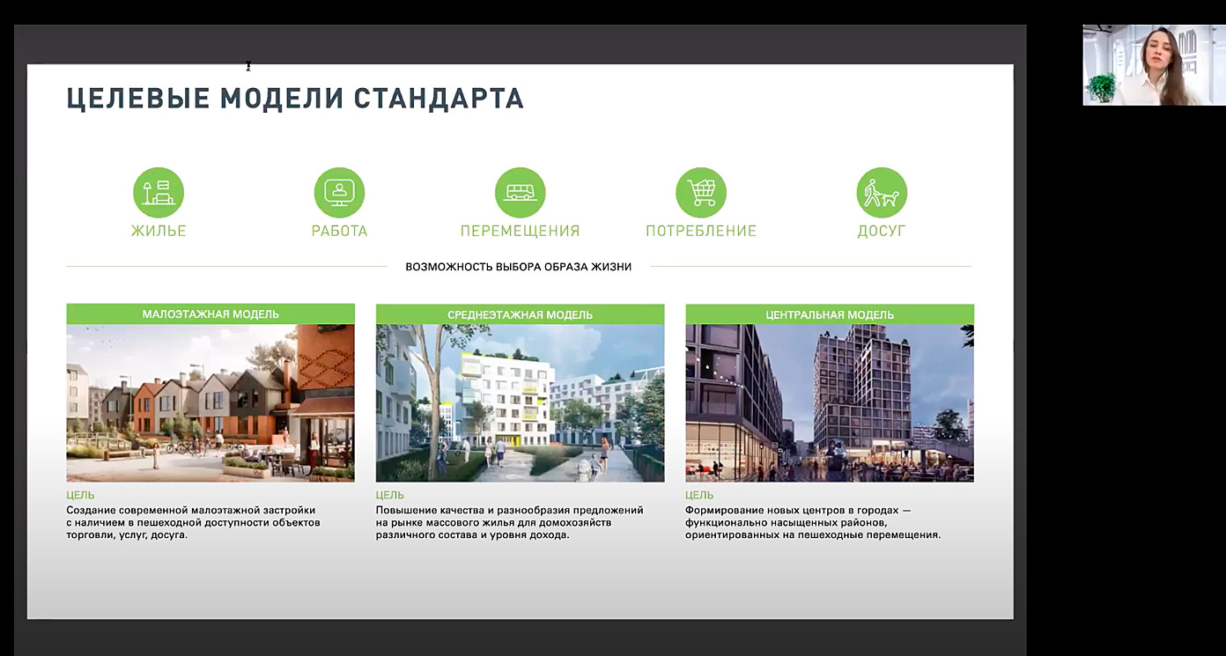Open the low-rise townhouses rendering image
The image size is (1226, 656).
click(x=210, y=402)
